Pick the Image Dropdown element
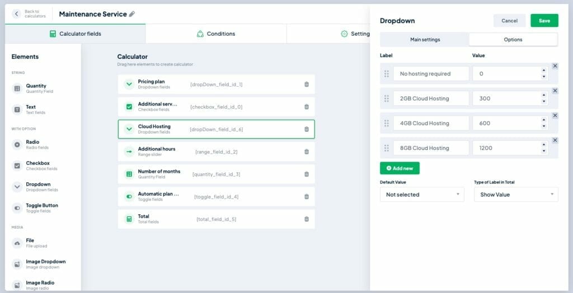The width and height of the screenshot is (573, 293). tap(45, 264)
